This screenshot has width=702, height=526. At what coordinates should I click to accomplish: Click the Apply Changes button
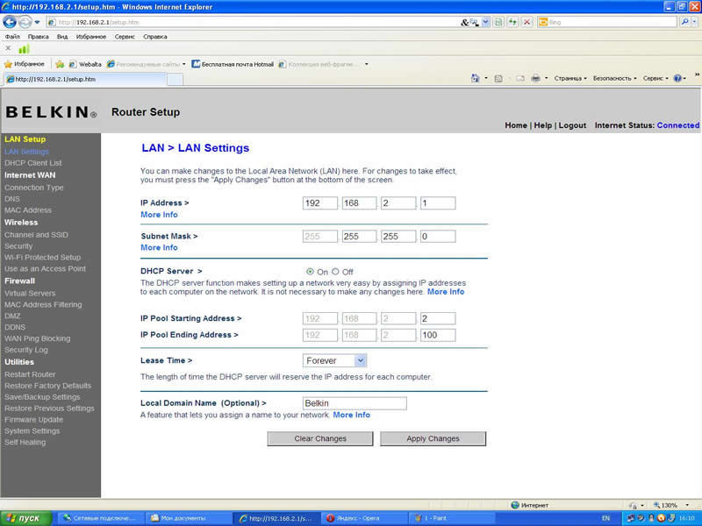[433, 439]
